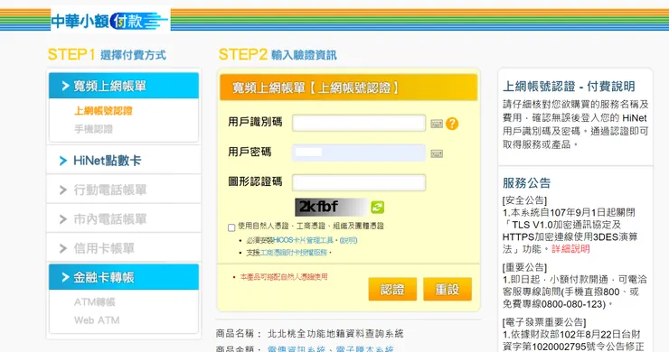
Task: Expand 市內電話帳單 payment option
Action: (124, 219)
